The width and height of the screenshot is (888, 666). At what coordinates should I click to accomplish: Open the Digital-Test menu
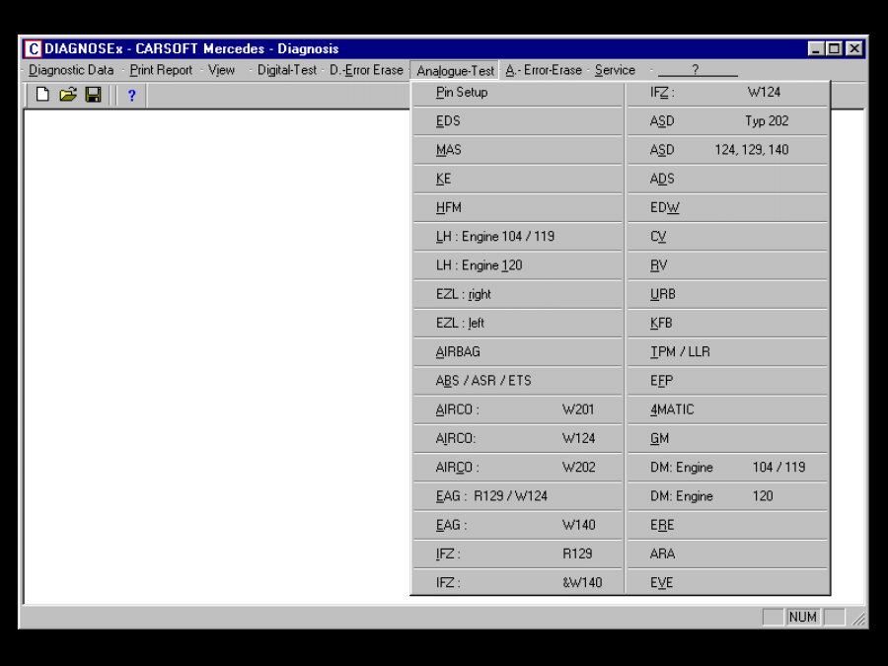coord(287,70)
